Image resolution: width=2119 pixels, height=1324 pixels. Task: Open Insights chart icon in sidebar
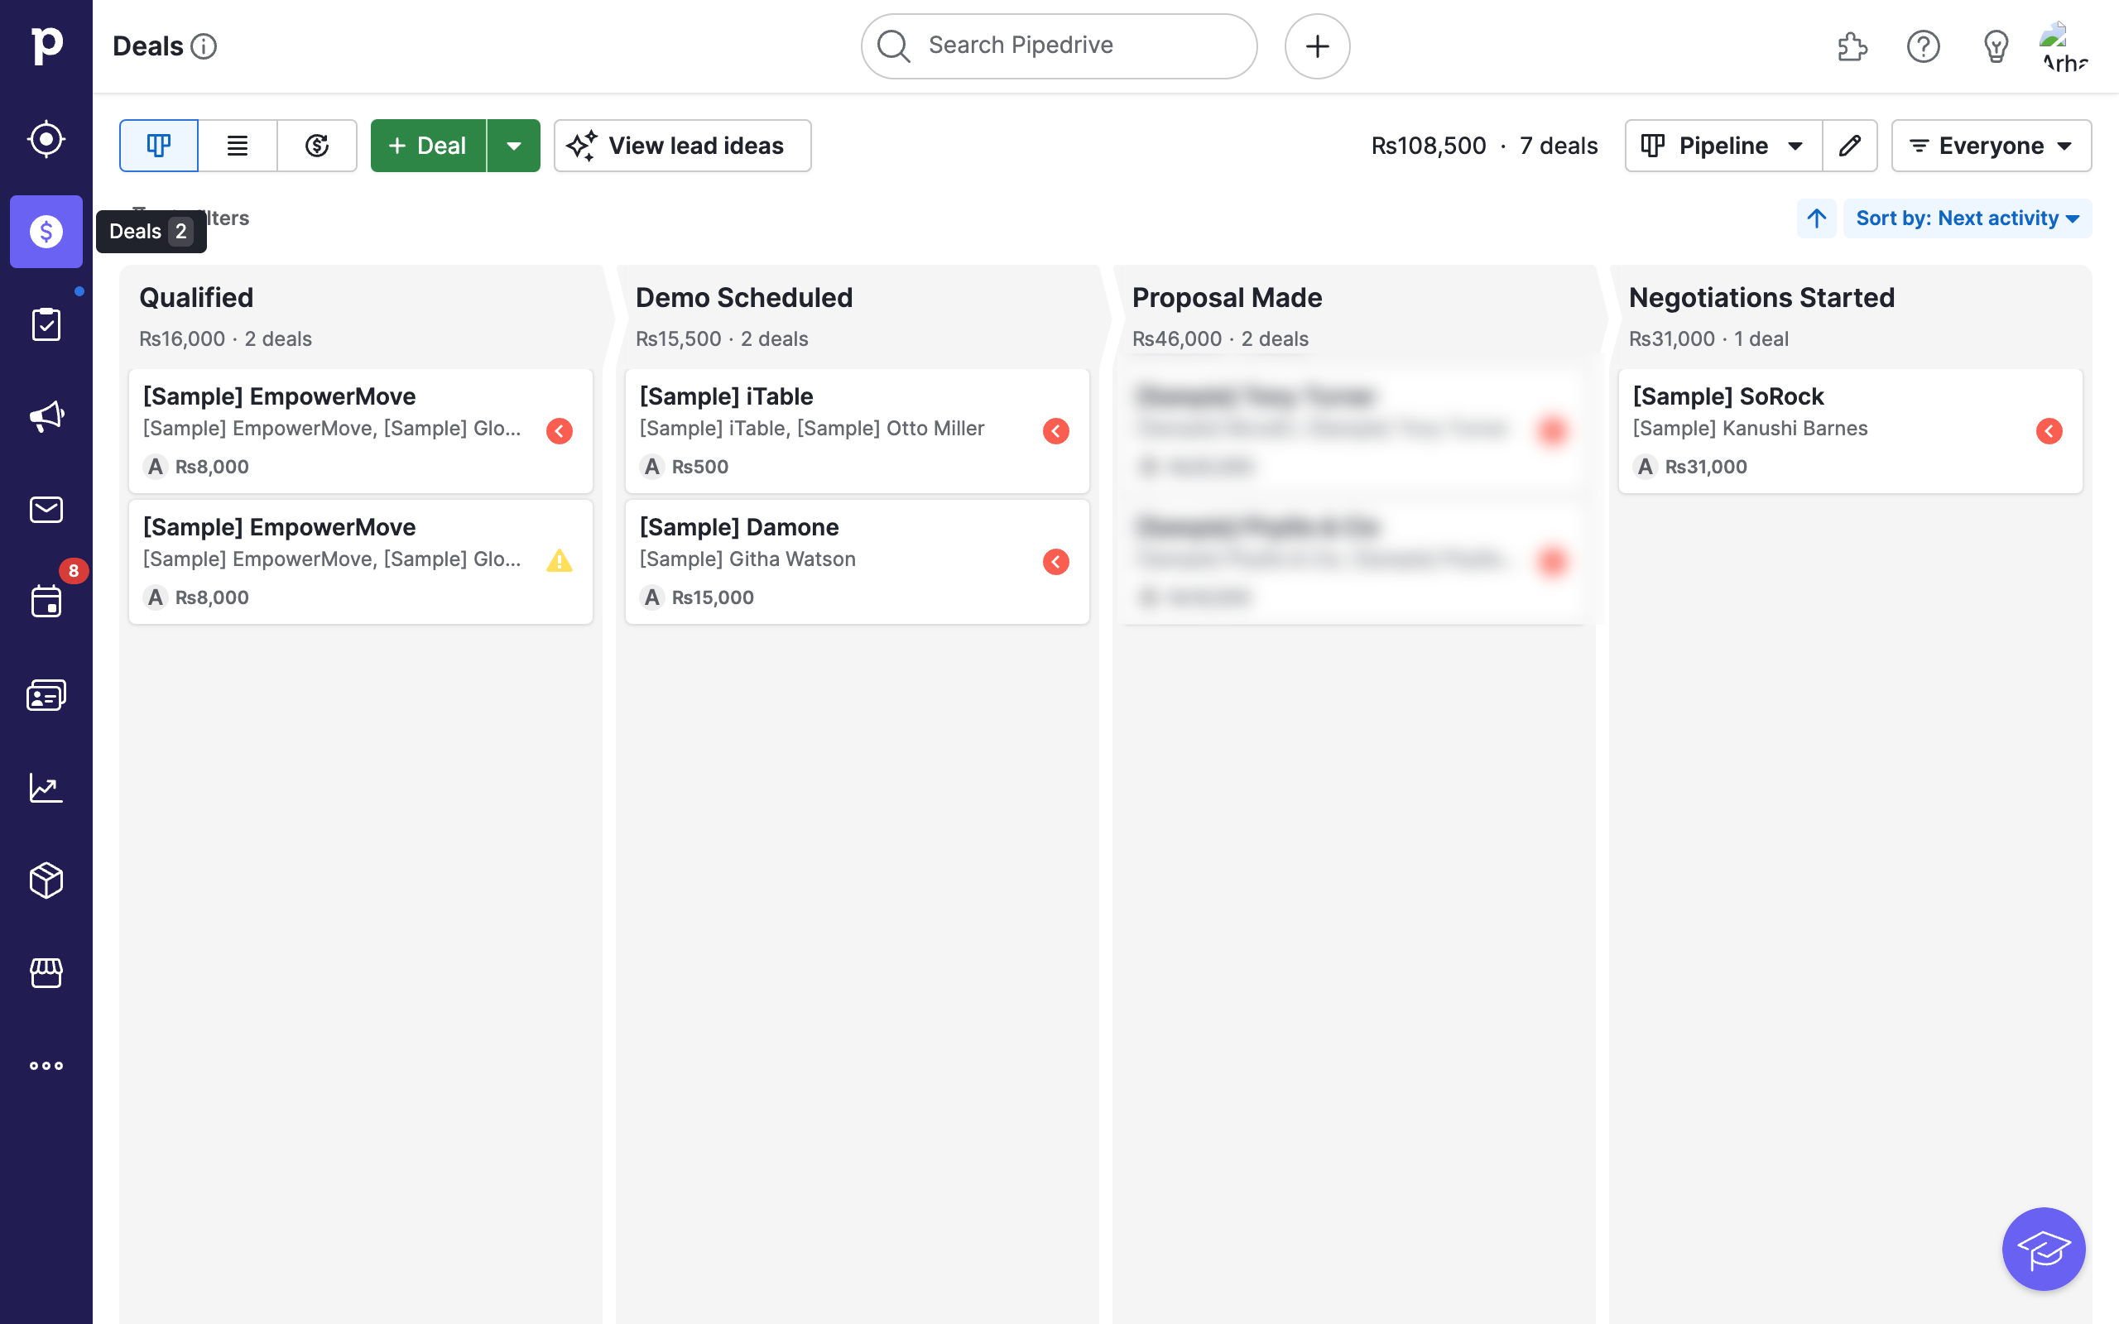coord(46,787)
